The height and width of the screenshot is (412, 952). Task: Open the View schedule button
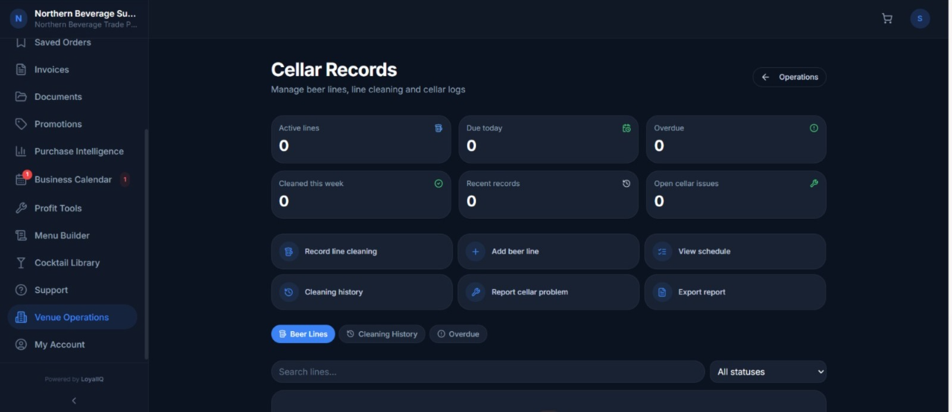[735, 251]
